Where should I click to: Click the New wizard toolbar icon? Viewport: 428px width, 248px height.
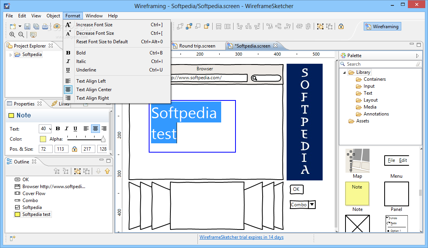[13, 26]
